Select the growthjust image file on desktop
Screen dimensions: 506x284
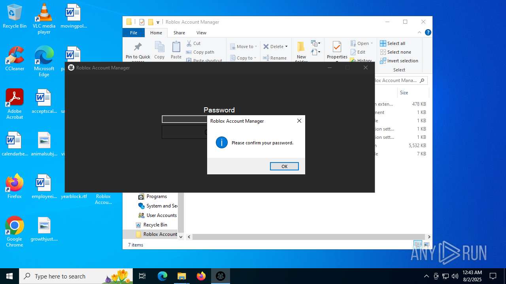point(44,229)
